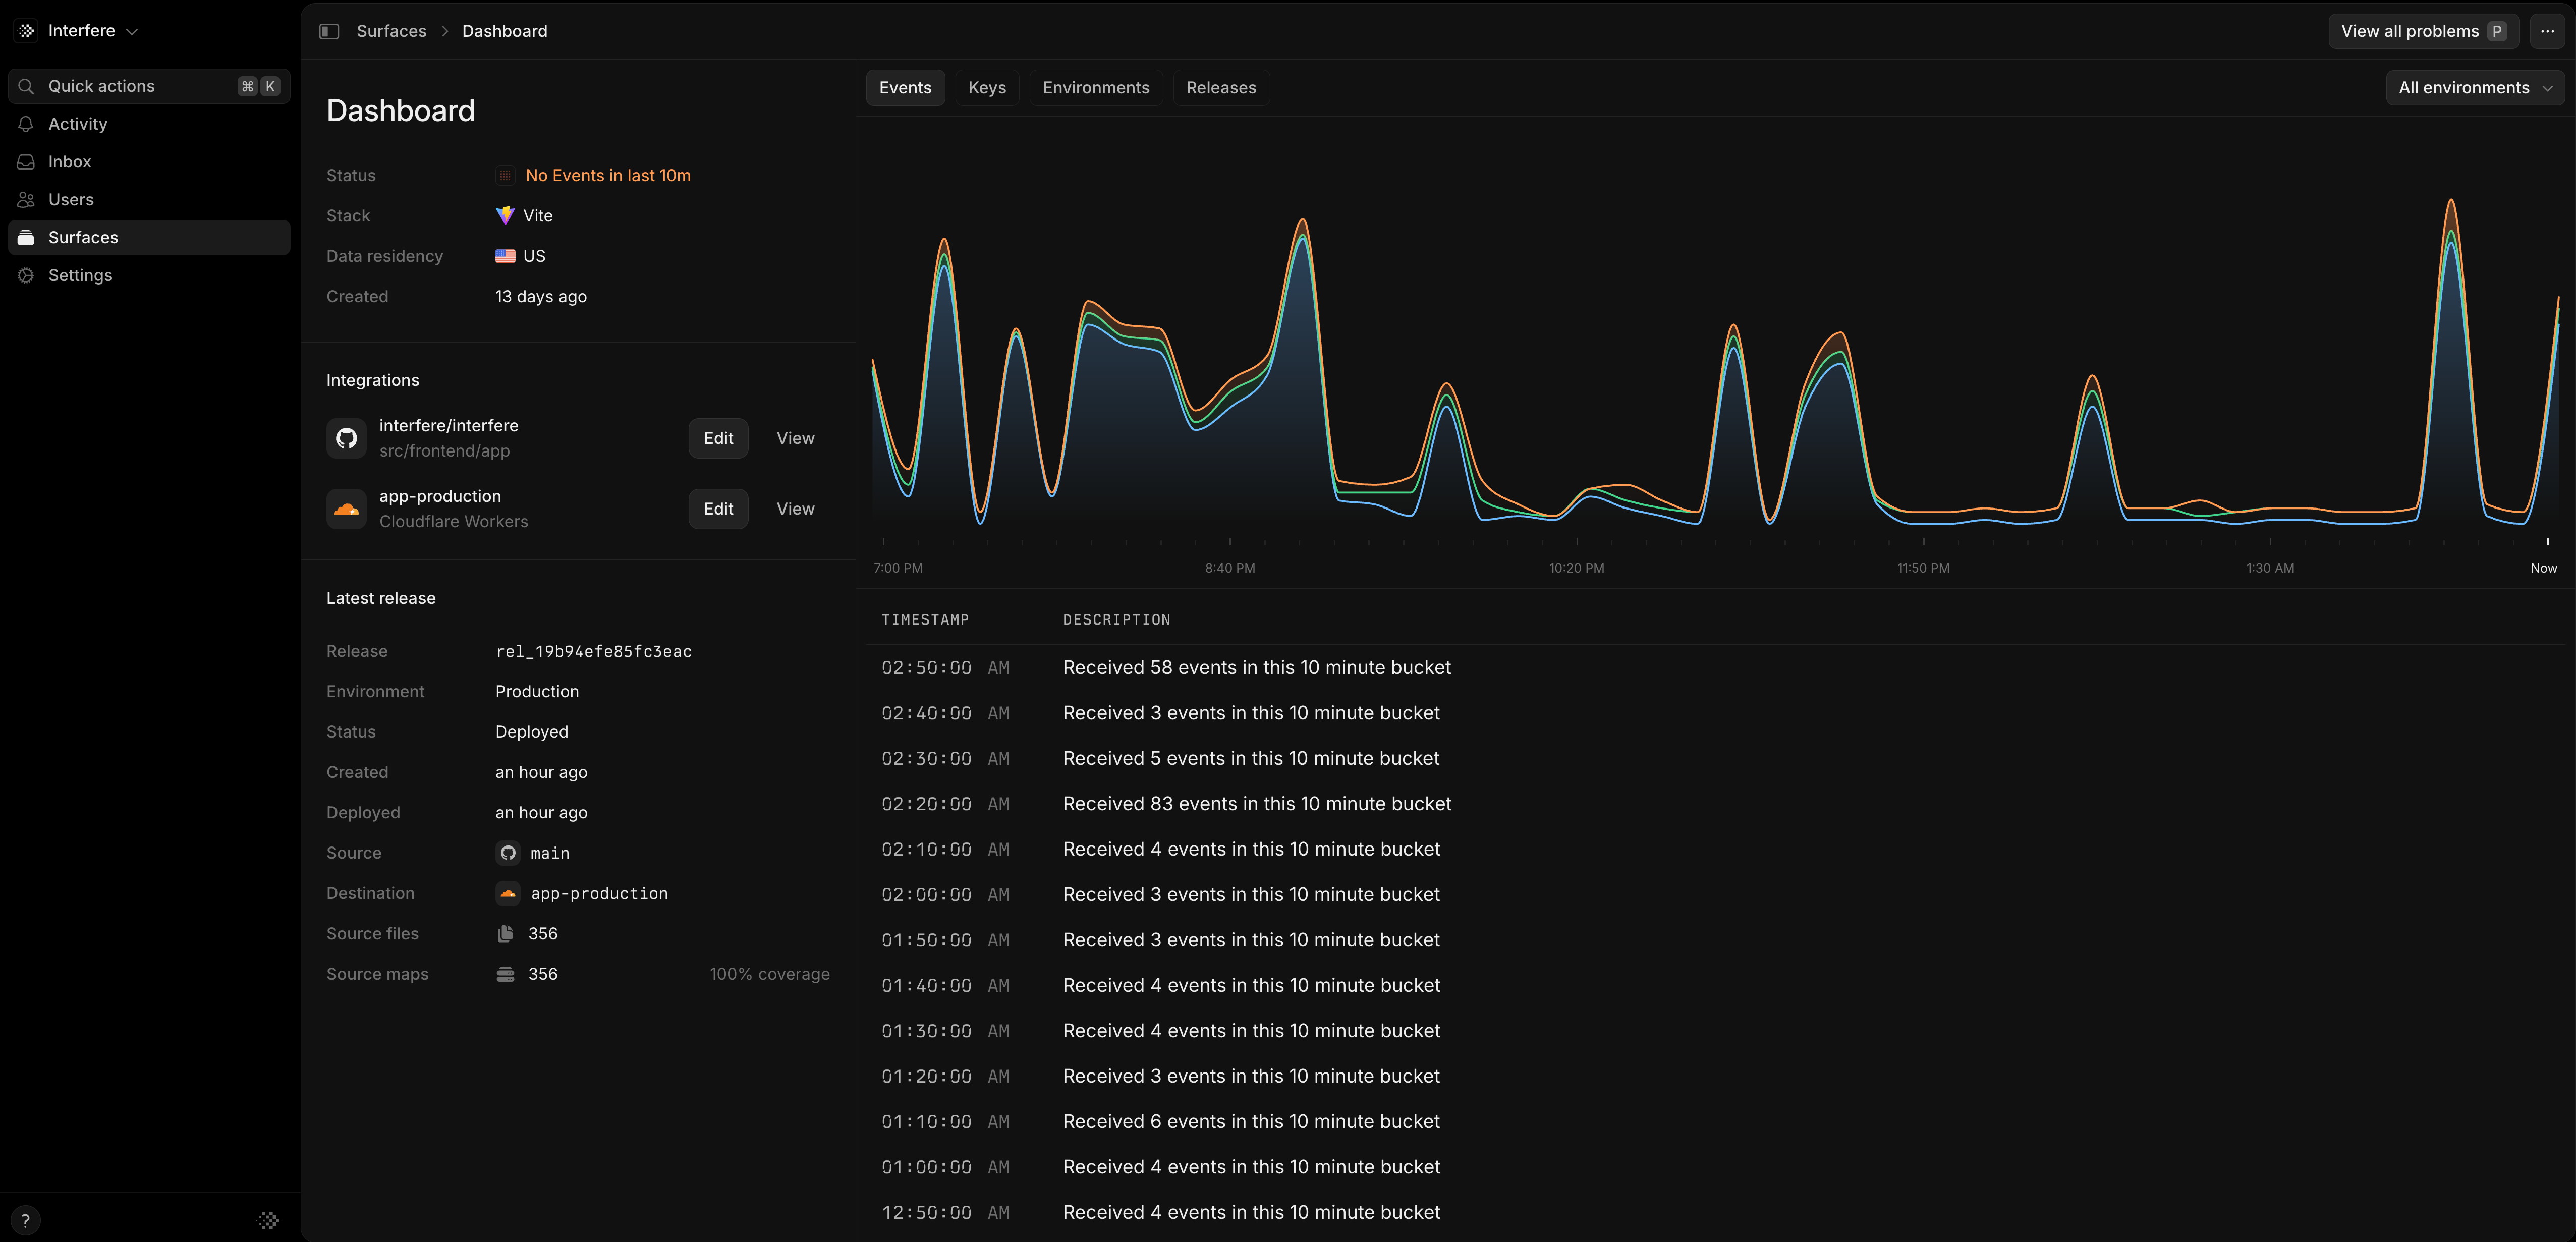Click the TIMESTAMP column header
This screenshot has width=2576, height=1242.
(925, 620)
